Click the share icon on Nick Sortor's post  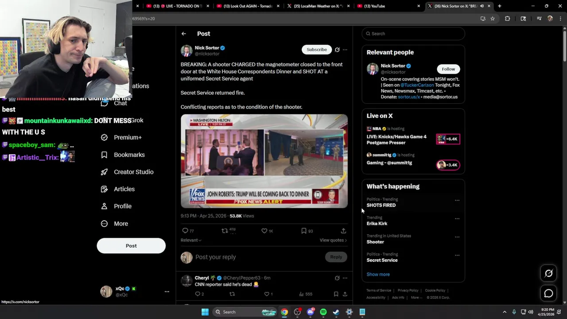coord(343,231)
